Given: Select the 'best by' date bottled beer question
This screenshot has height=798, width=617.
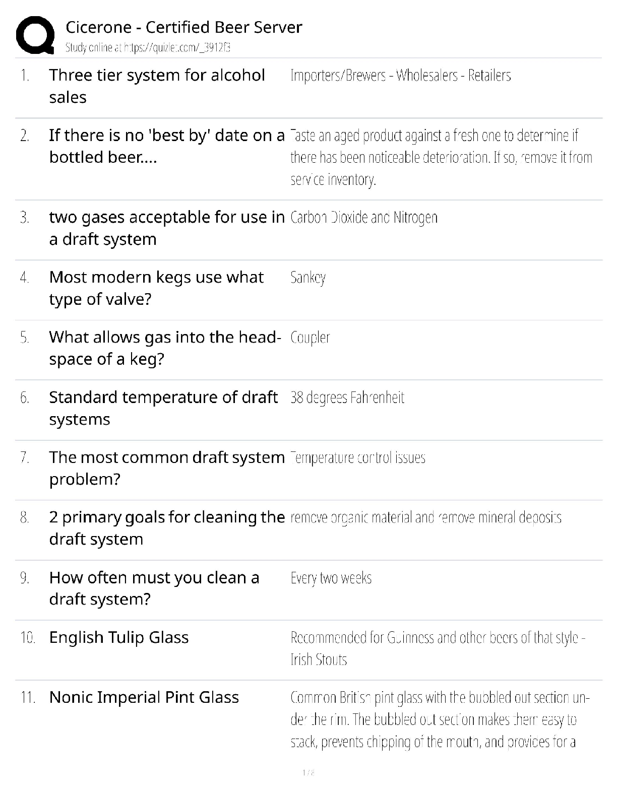Looking at the screenshot, I should (166, 146).
